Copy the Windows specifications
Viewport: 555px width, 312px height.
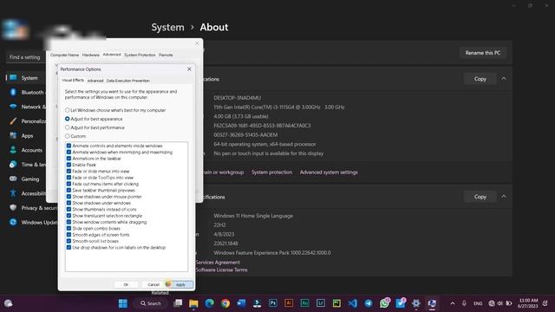pyautogui.click(x=480, y=197)
